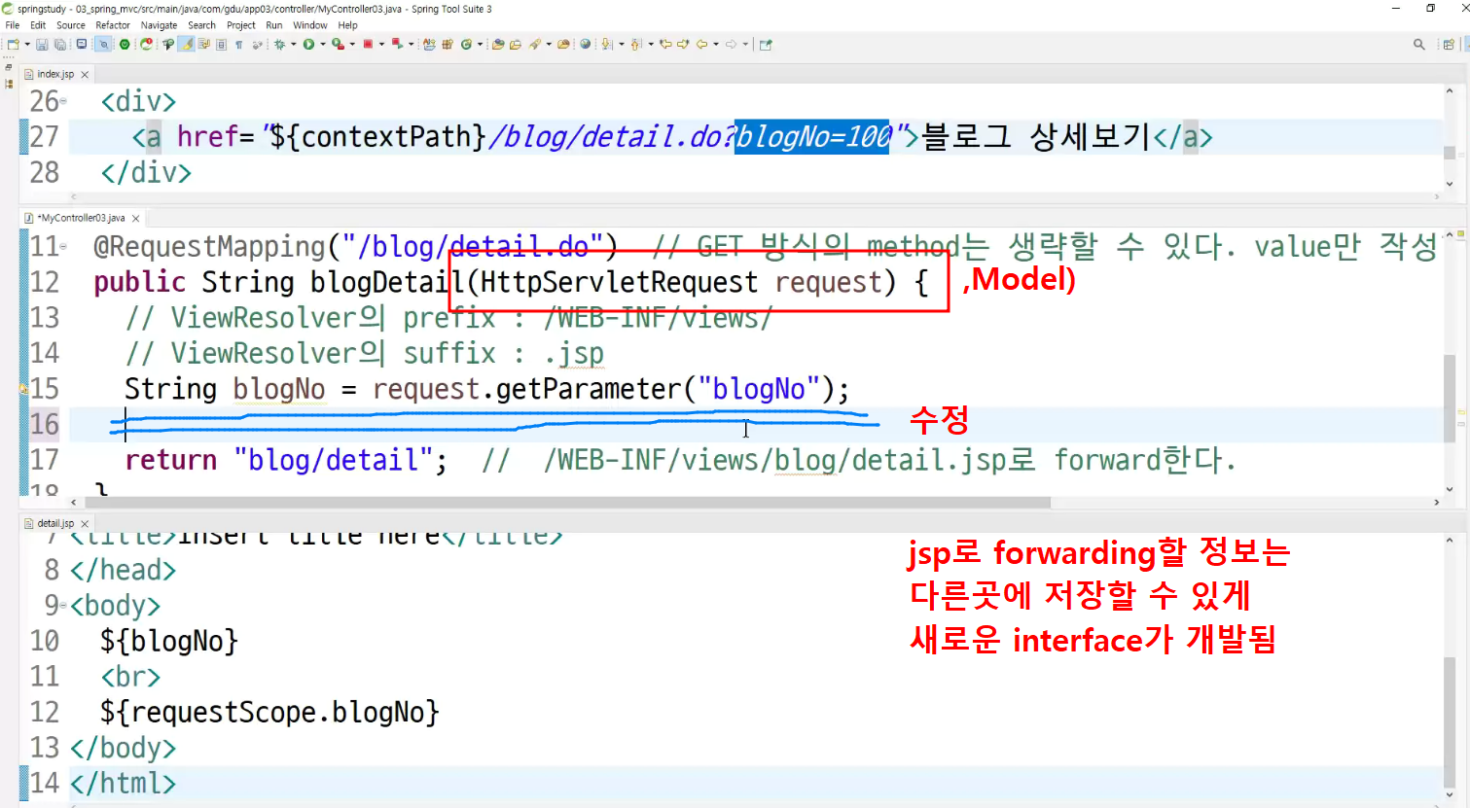Image resolution: width=1470 pixels, height=808 pixels.
Task: Click line number 16 in the gutter
Action: click(x=45, y=425)
